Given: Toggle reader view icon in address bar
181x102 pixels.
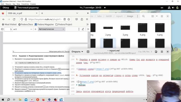Looking at the screenshot, I should (x=65, y=19).
